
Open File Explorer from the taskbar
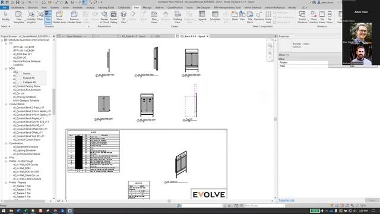point(11,211)
